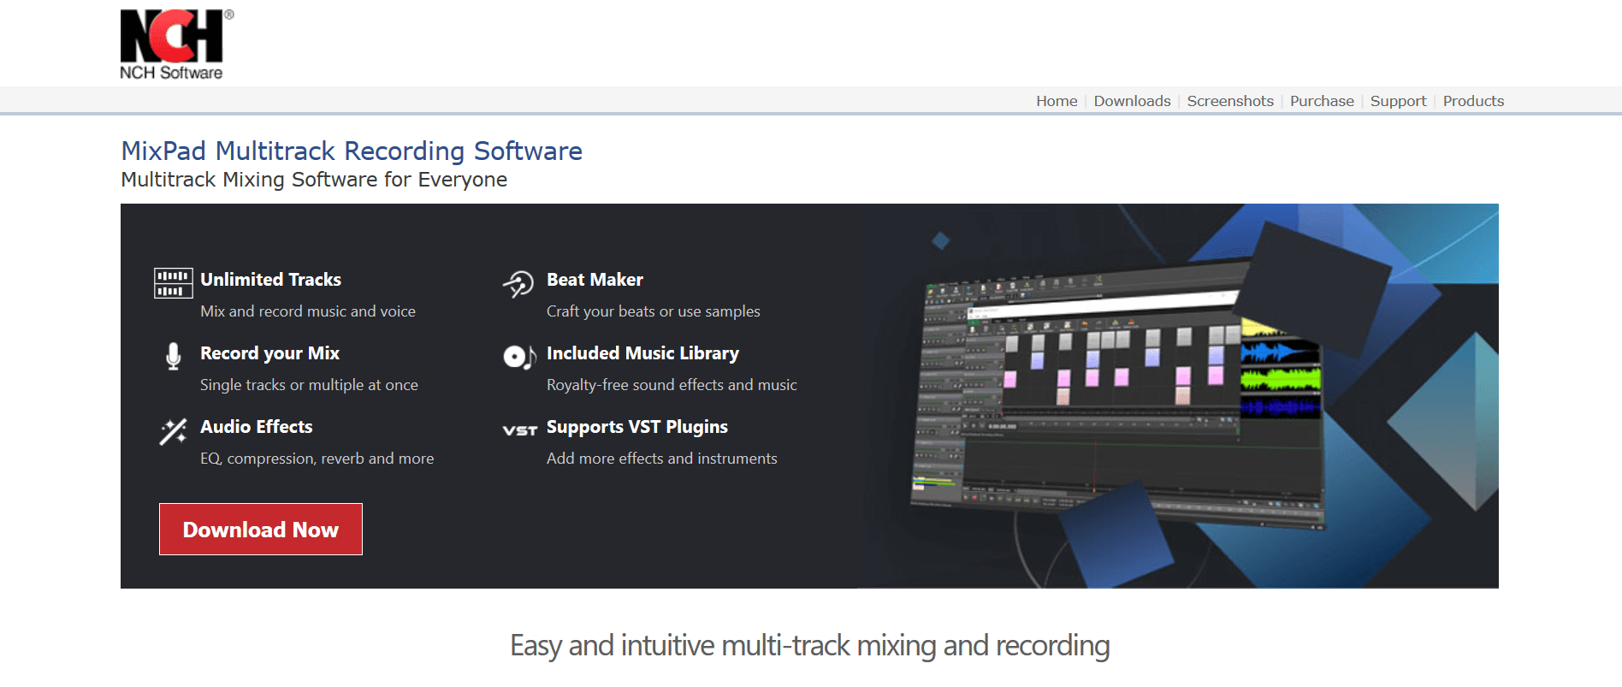The image size is (1622, 687).
Task: Select Purchase in the navigation bar
Action: tap(1322, 101)
